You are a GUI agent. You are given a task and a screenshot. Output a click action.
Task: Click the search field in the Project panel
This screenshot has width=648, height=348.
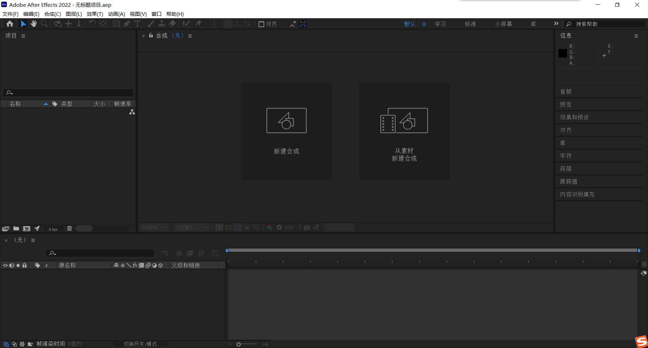pyautogui.click(x=67, y=93)
